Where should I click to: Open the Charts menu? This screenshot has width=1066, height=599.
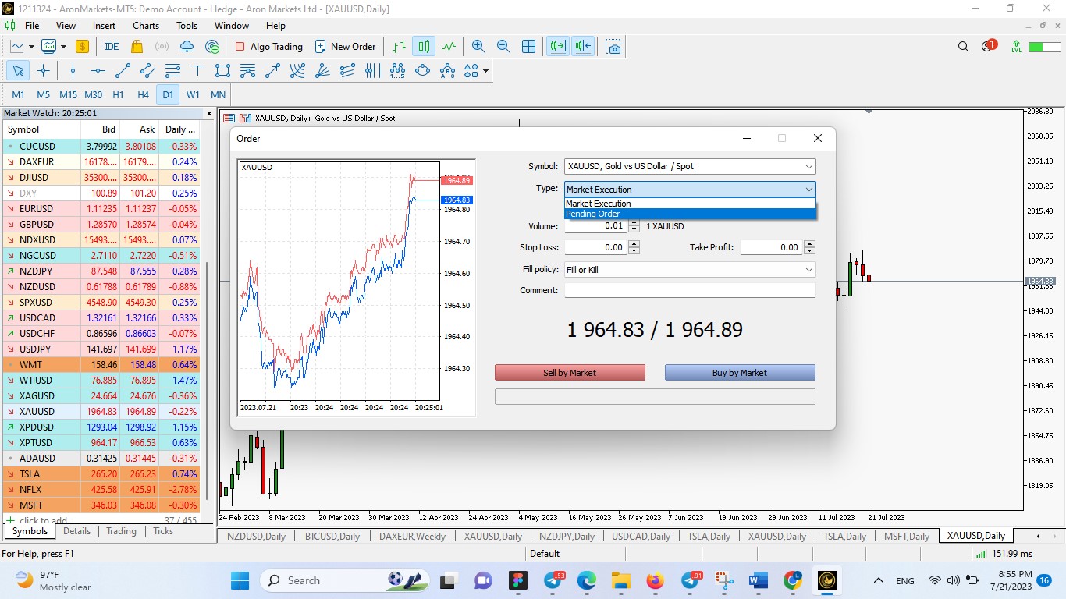coord(146,26)
